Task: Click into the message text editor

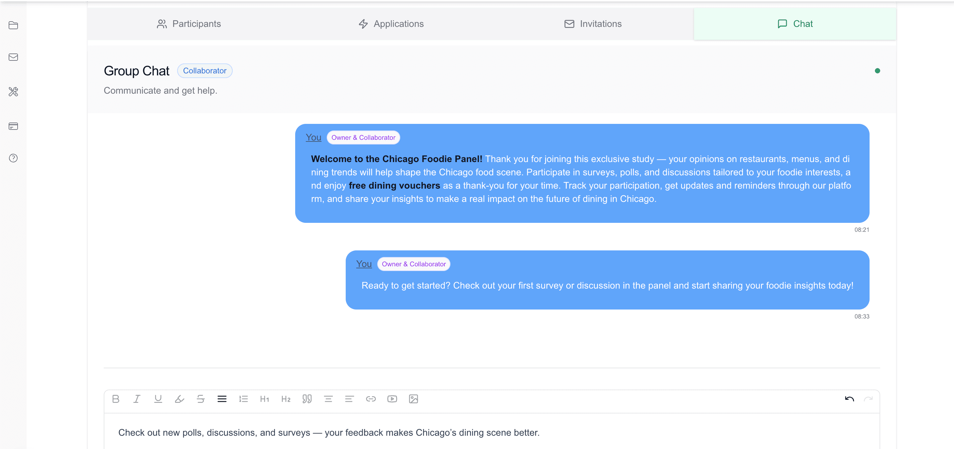Action: tap(492, 432)
